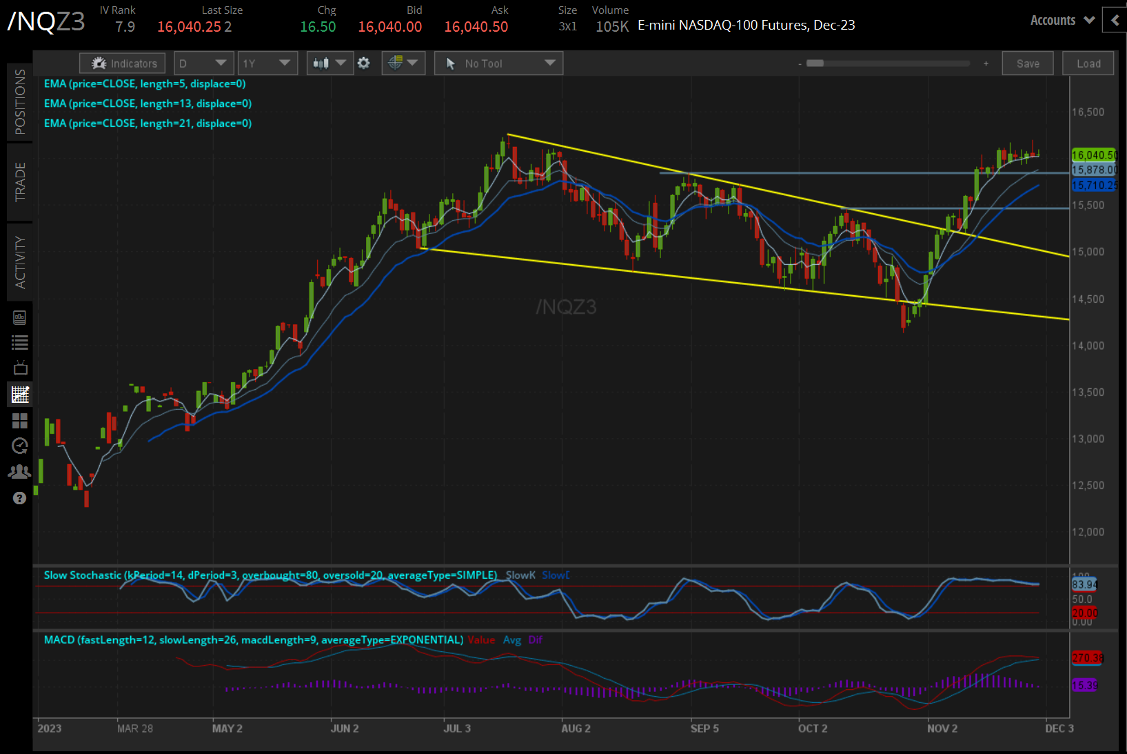The image size is (1127, 754).
Task: Select the active chart grid icon
Action: pyautogui.click(x=20, y=395)
